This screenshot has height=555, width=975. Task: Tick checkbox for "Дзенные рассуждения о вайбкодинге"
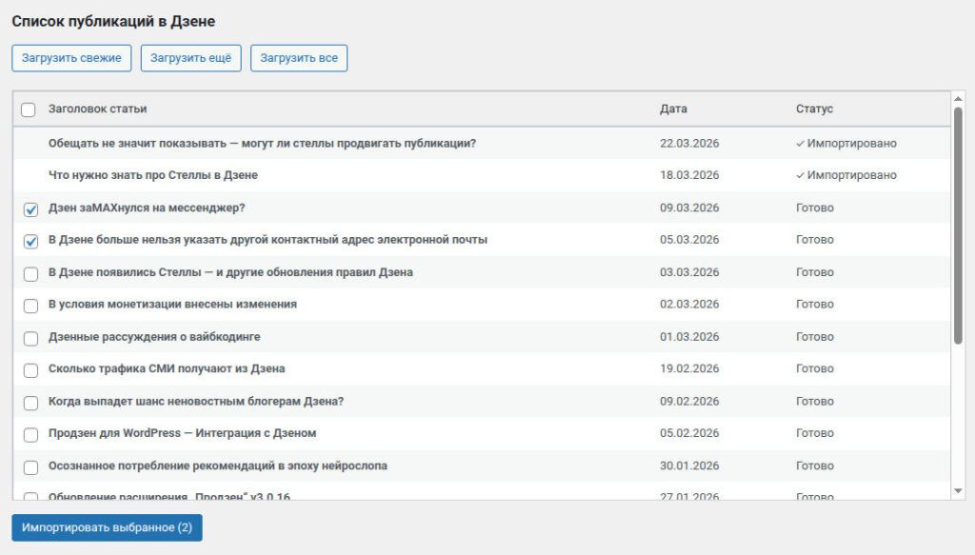tap(30, 339)
